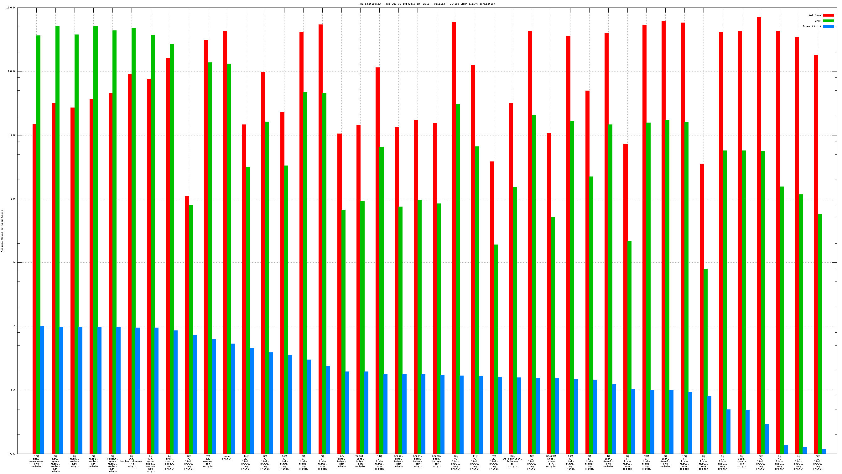Click the 12.apews.org x-axis label
The image size is (842, 474).
pyautogui.click(x=208, y=461)
